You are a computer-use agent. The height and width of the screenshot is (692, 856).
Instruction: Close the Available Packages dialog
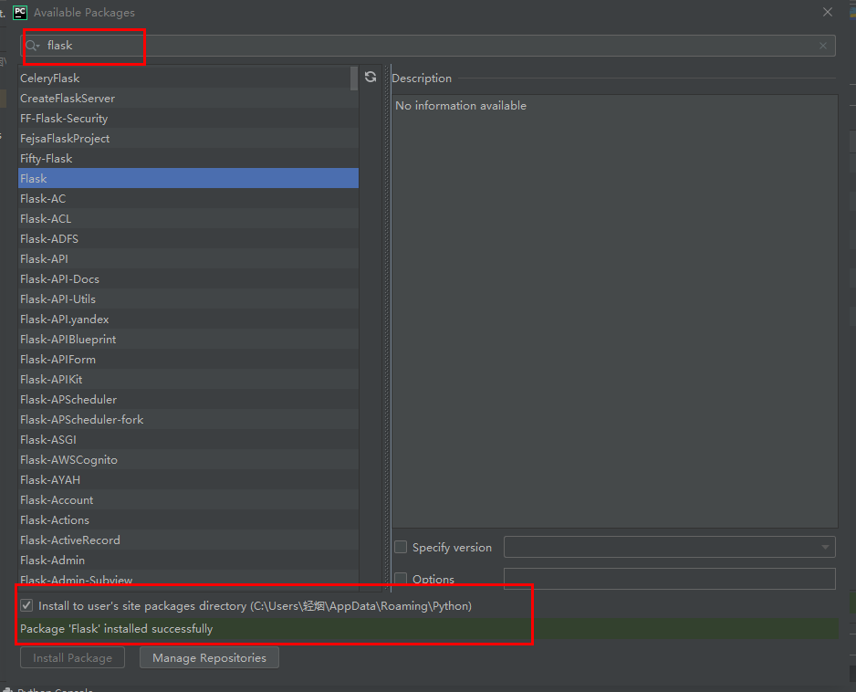pyautogui.click(x=828, y=12)
